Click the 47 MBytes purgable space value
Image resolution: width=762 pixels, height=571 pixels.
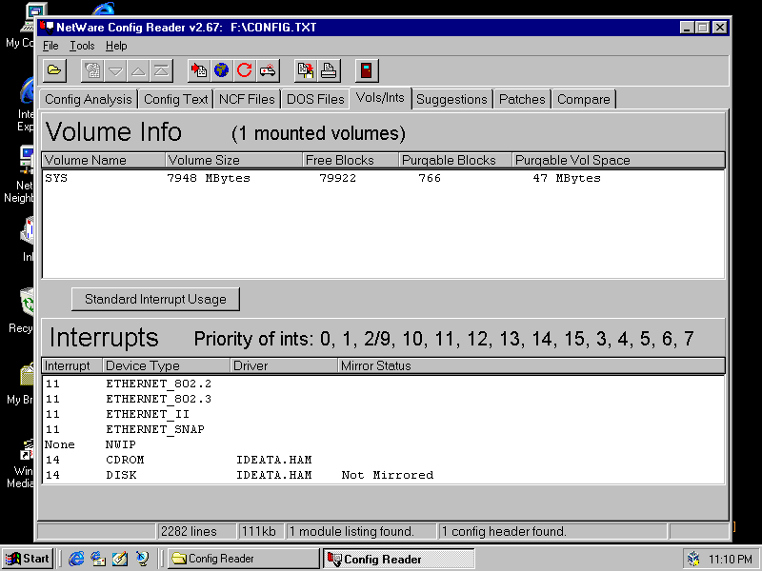[567, 178]
